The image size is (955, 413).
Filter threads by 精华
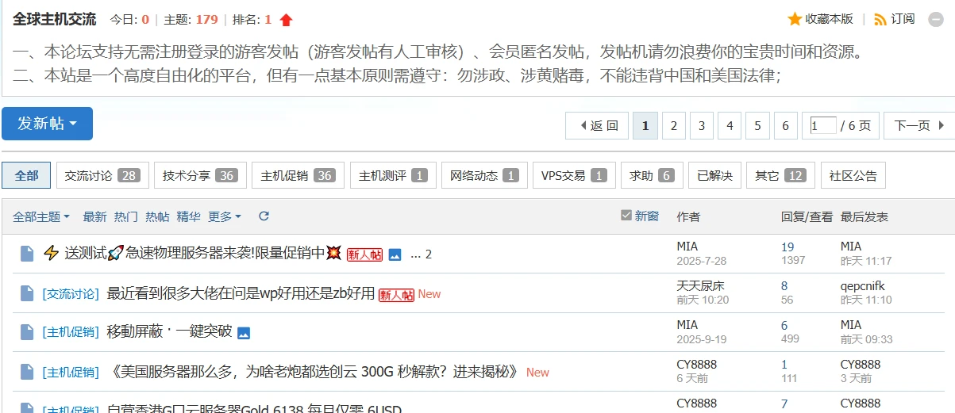pyautogui.click(x=188, y=216)
